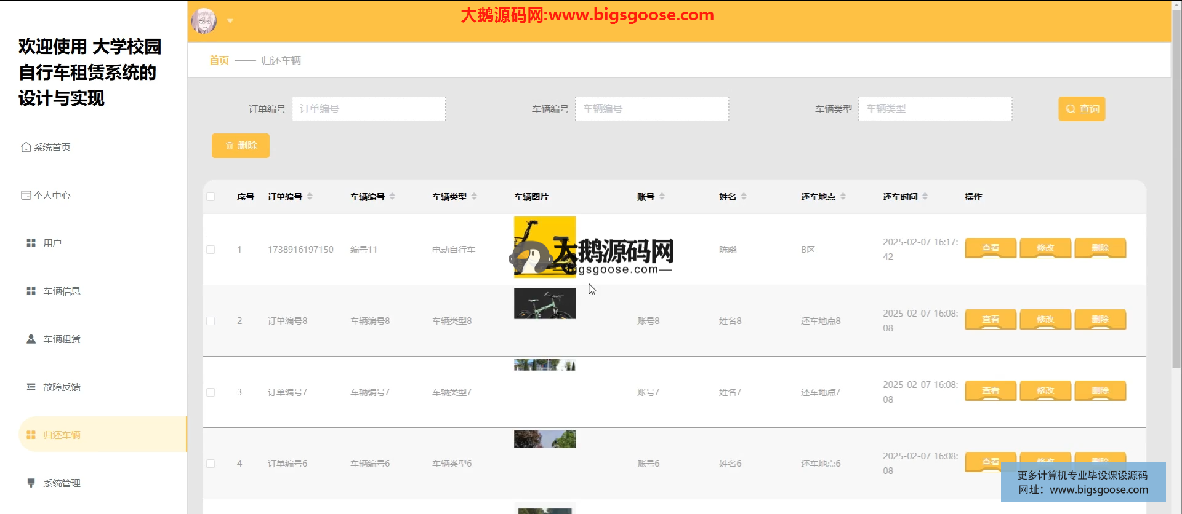1182x514 pixels.
Task: Go to 首页 breadcrumb link
Action: click(x=219, y=60)
